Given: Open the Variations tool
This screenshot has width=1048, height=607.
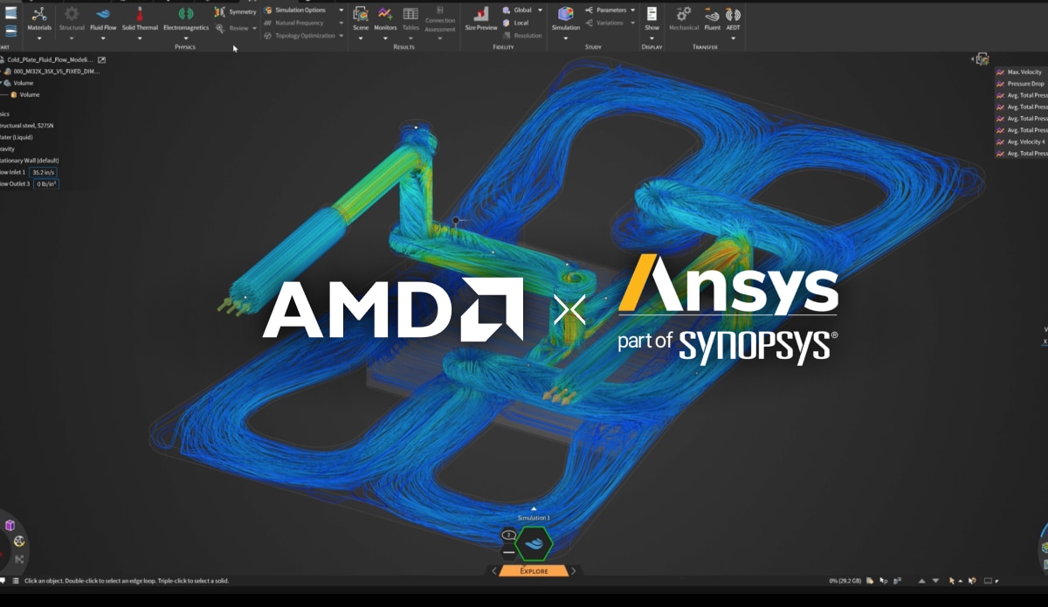Looking at the screenshot, I should [604, 23].
